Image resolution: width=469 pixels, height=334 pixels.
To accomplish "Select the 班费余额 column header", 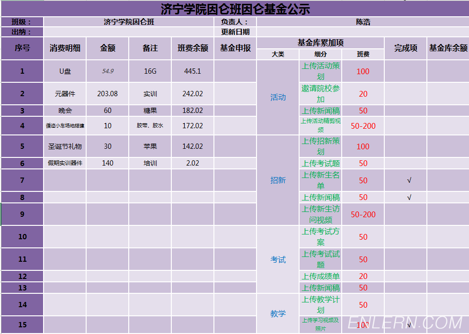I will pyautogui.click(x=193, y=48).
